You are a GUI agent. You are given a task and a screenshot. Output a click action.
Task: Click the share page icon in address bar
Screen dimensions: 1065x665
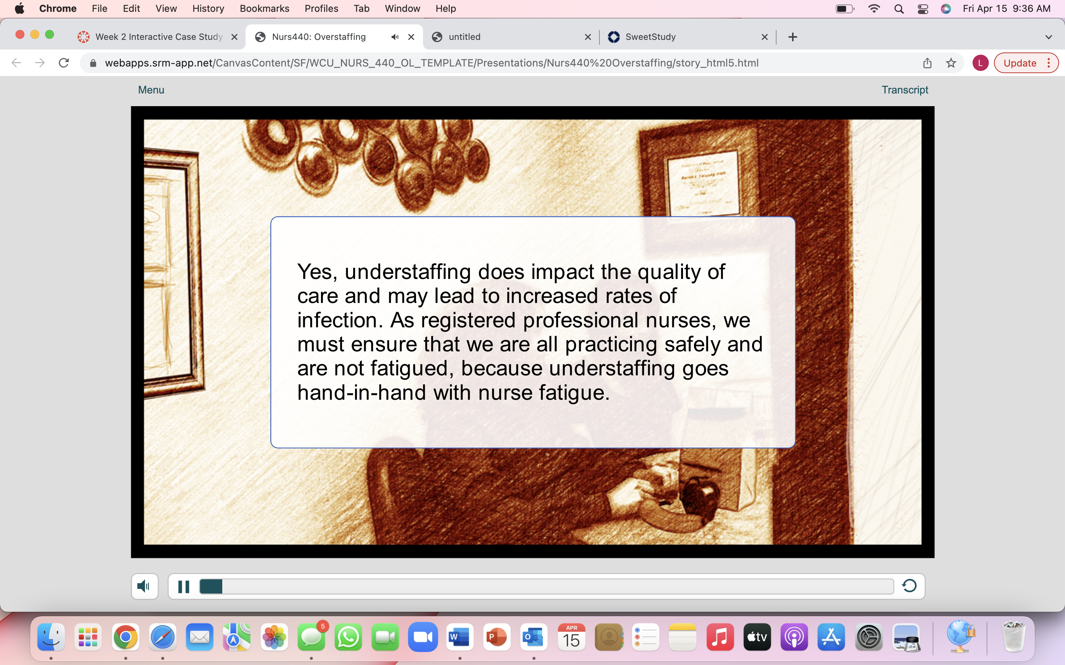tap(927, 63)
